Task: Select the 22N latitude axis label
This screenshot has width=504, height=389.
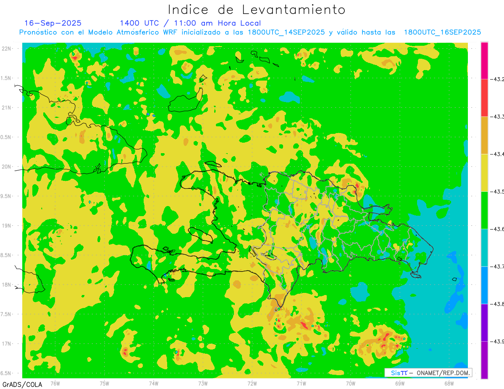Action: pyautogui.click(x=8, y=49)
